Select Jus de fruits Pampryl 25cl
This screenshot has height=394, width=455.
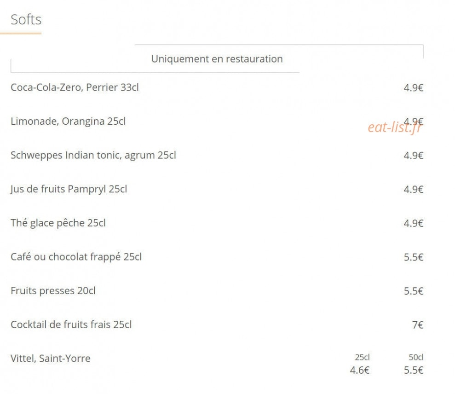(x=69, y=189)
